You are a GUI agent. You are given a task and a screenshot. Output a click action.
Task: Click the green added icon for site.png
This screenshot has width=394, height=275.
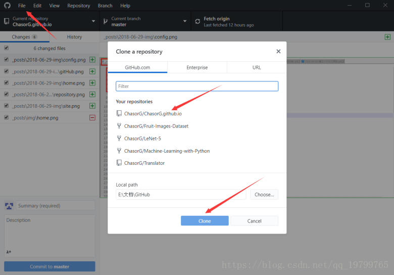click(92, 106)
